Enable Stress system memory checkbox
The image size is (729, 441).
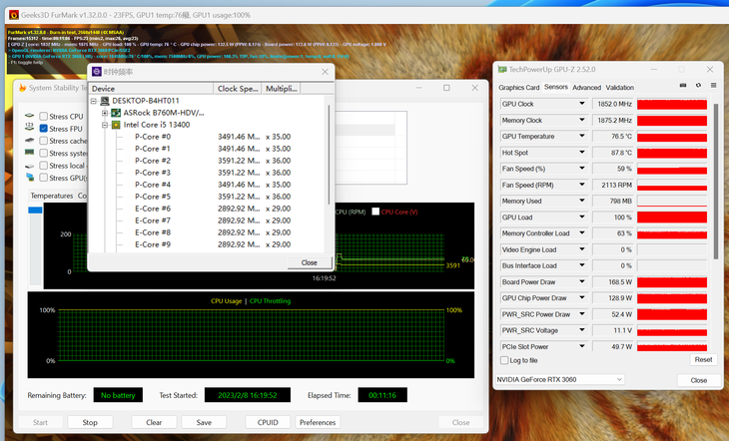(44, 153)
